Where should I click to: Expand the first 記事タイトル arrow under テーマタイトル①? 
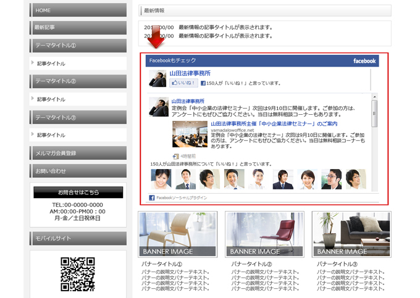point(33,63)
